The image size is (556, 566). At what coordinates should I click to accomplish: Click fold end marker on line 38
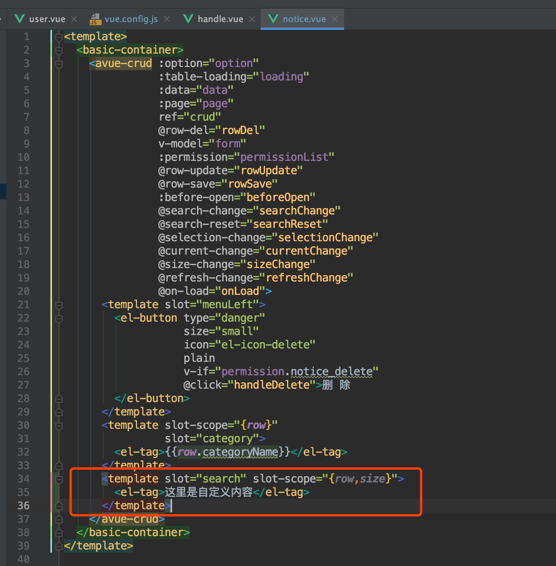coord(59,532)
